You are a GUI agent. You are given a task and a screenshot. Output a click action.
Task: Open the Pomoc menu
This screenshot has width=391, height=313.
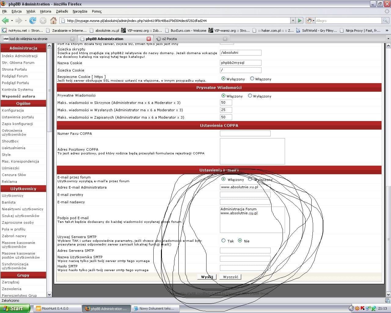point(97,11)
